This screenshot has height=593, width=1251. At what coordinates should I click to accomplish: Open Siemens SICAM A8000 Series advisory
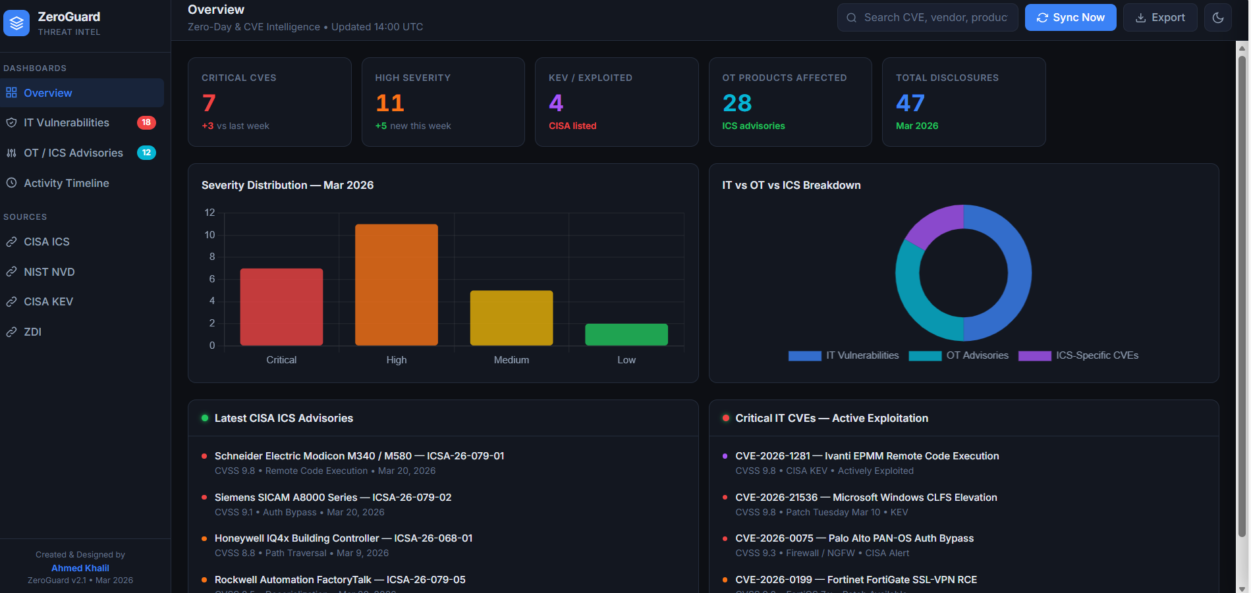[443, 504]
